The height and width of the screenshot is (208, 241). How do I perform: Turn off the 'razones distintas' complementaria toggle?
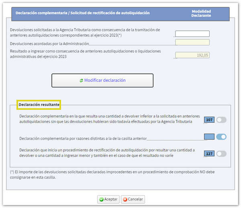221,137
